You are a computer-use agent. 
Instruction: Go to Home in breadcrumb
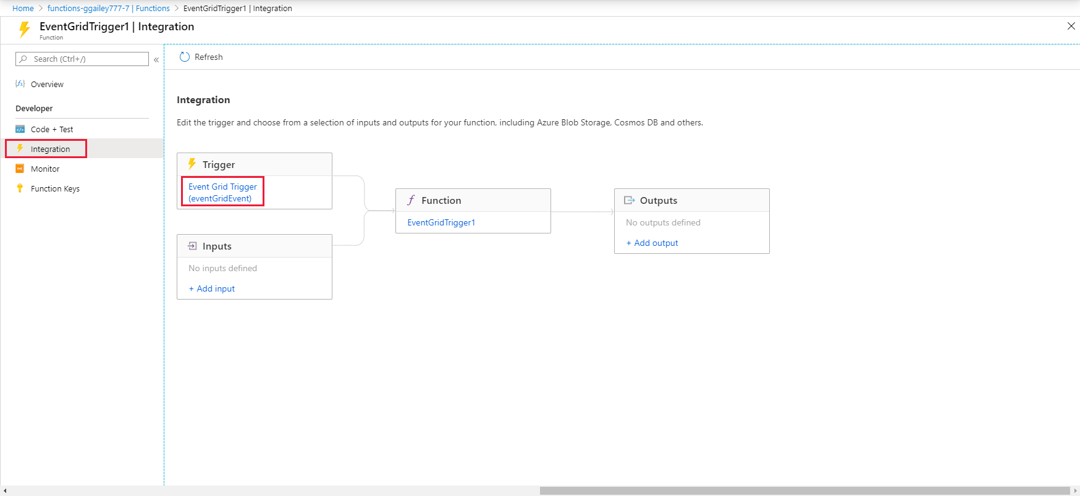pos(23,8)
